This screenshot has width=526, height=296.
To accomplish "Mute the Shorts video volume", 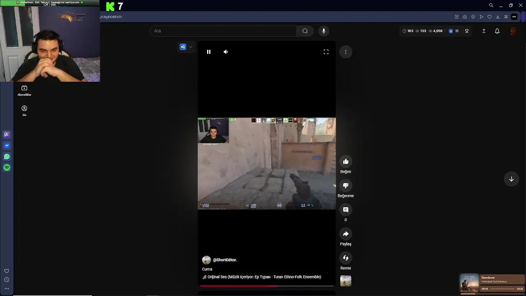I will [226, 52].
